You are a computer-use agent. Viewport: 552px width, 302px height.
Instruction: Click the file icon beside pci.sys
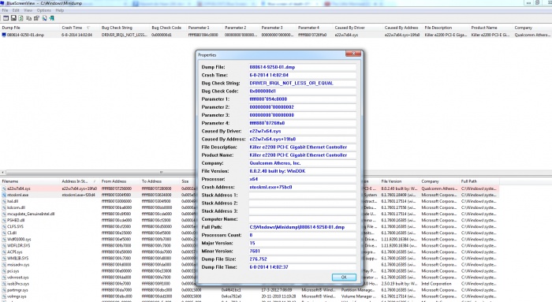click(x=4, y=271)
